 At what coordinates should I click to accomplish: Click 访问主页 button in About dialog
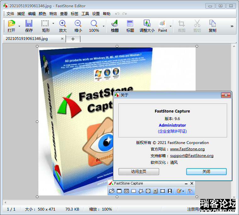(x=139, y=172)
